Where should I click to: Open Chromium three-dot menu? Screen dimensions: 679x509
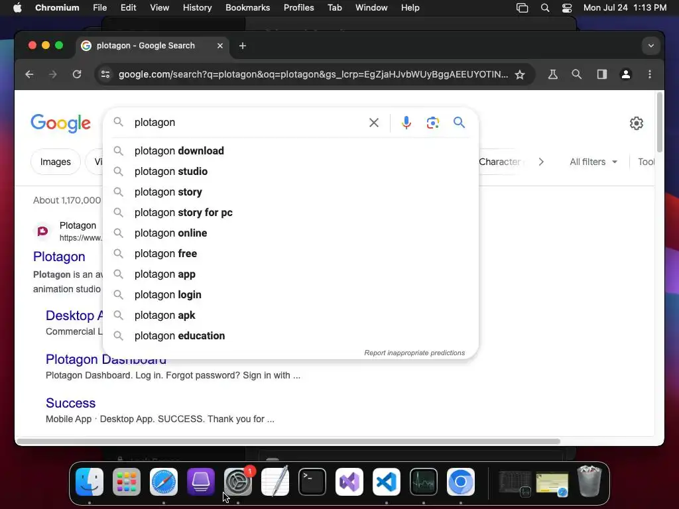pyautogui.click(x=650, y=74)
